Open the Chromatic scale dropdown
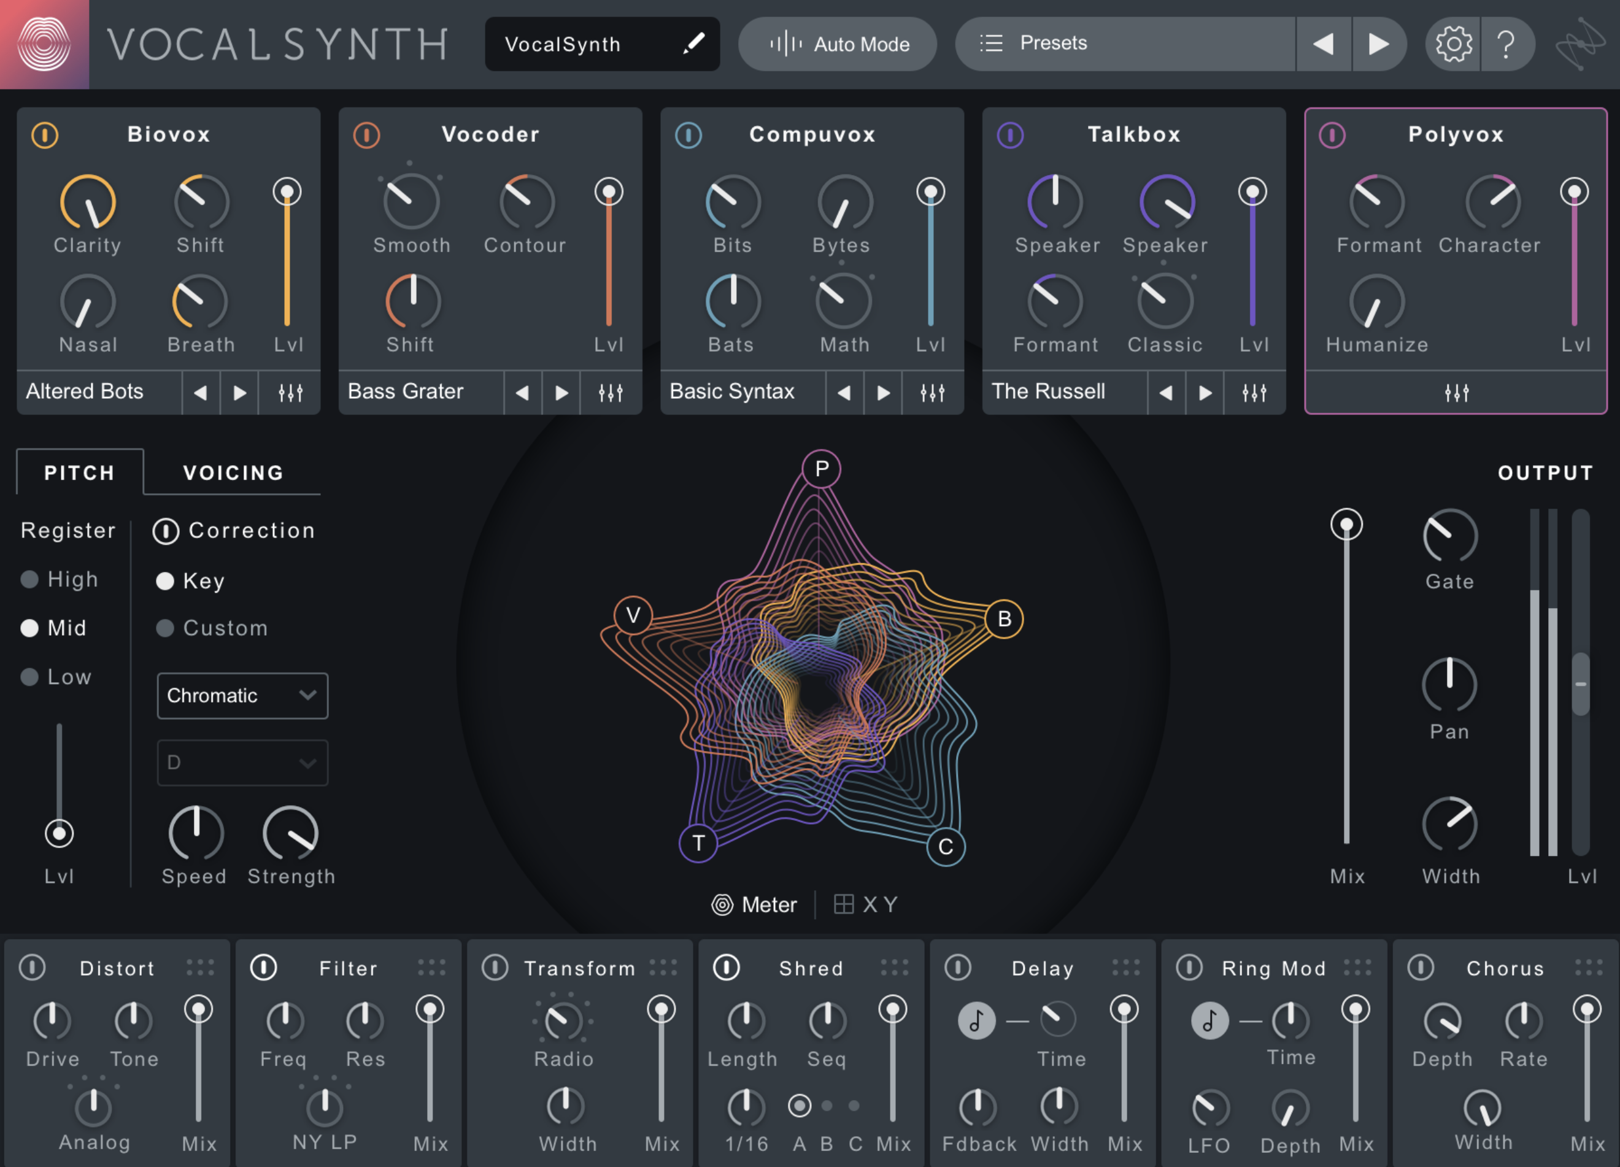 point(242,696)
